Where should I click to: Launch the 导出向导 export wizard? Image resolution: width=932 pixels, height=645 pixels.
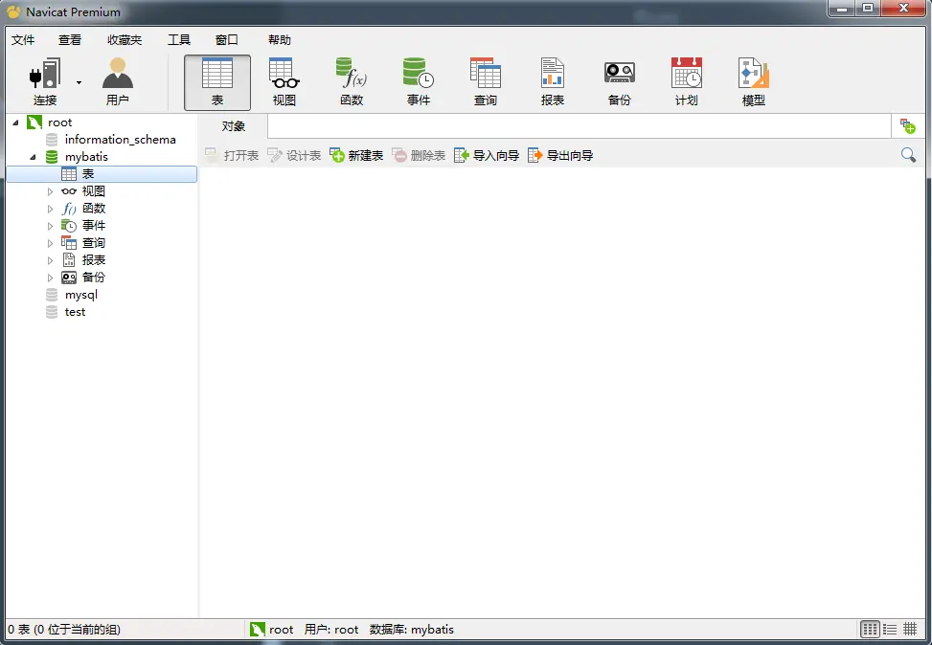pyautogui.click(x=560, y=156)
